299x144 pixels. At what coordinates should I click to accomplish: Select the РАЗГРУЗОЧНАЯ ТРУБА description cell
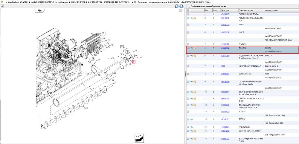(249, 14)
